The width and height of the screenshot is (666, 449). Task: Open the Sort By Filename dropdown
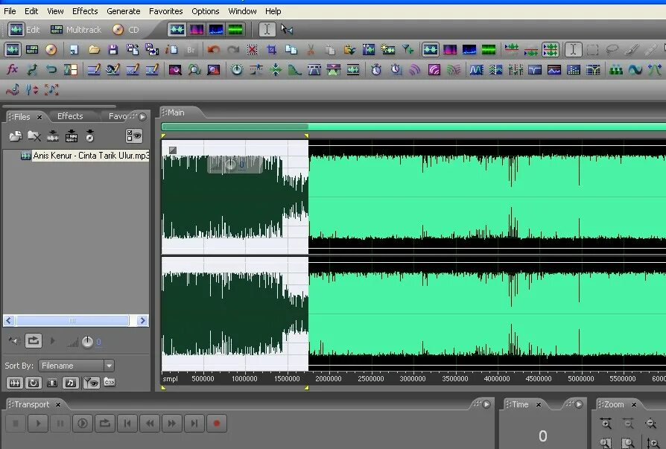click(77, 366)
